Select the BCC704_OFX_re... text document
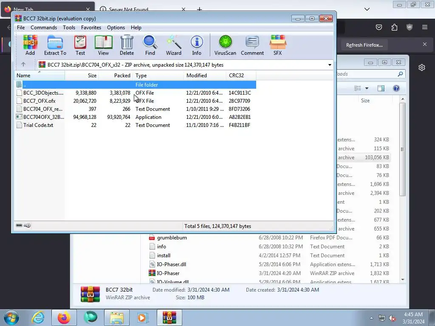 (x=136, y=109)
